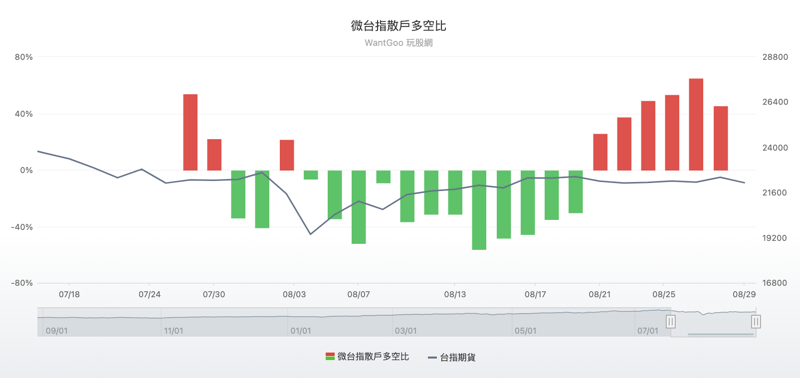Viewport: 800px width, 378px height.
Task: Click the navigator at the 11/01 label
Action: pos(174,331)
